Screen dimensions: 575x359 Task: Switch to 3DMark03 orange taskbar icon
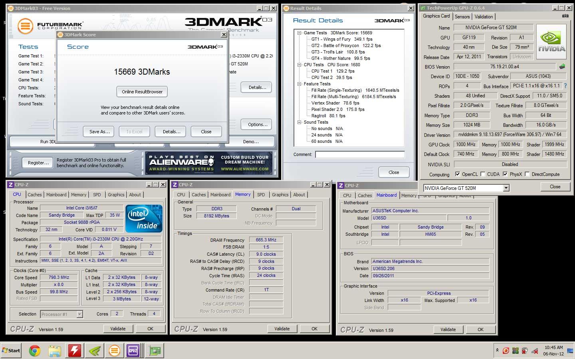click(115, 351)
